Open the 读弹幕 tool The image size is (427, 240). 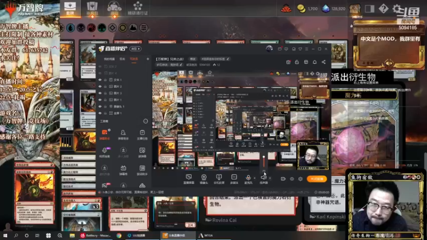[142, 153]
